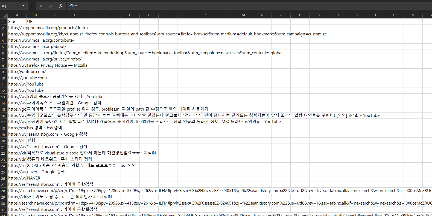
Task: Select column T header
Action: pyautogui.click(x=375, y=15)
